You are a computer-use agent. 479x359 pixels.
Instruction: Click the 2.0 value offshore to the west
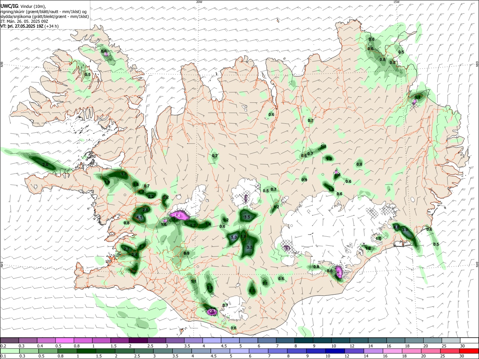coord(45,165)
